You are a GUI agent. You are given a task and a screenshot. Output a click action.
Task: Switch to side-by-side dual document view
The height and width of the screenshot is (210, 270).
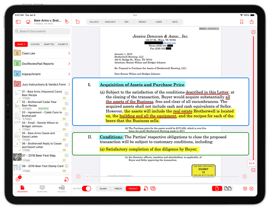[x=228, y=188]
